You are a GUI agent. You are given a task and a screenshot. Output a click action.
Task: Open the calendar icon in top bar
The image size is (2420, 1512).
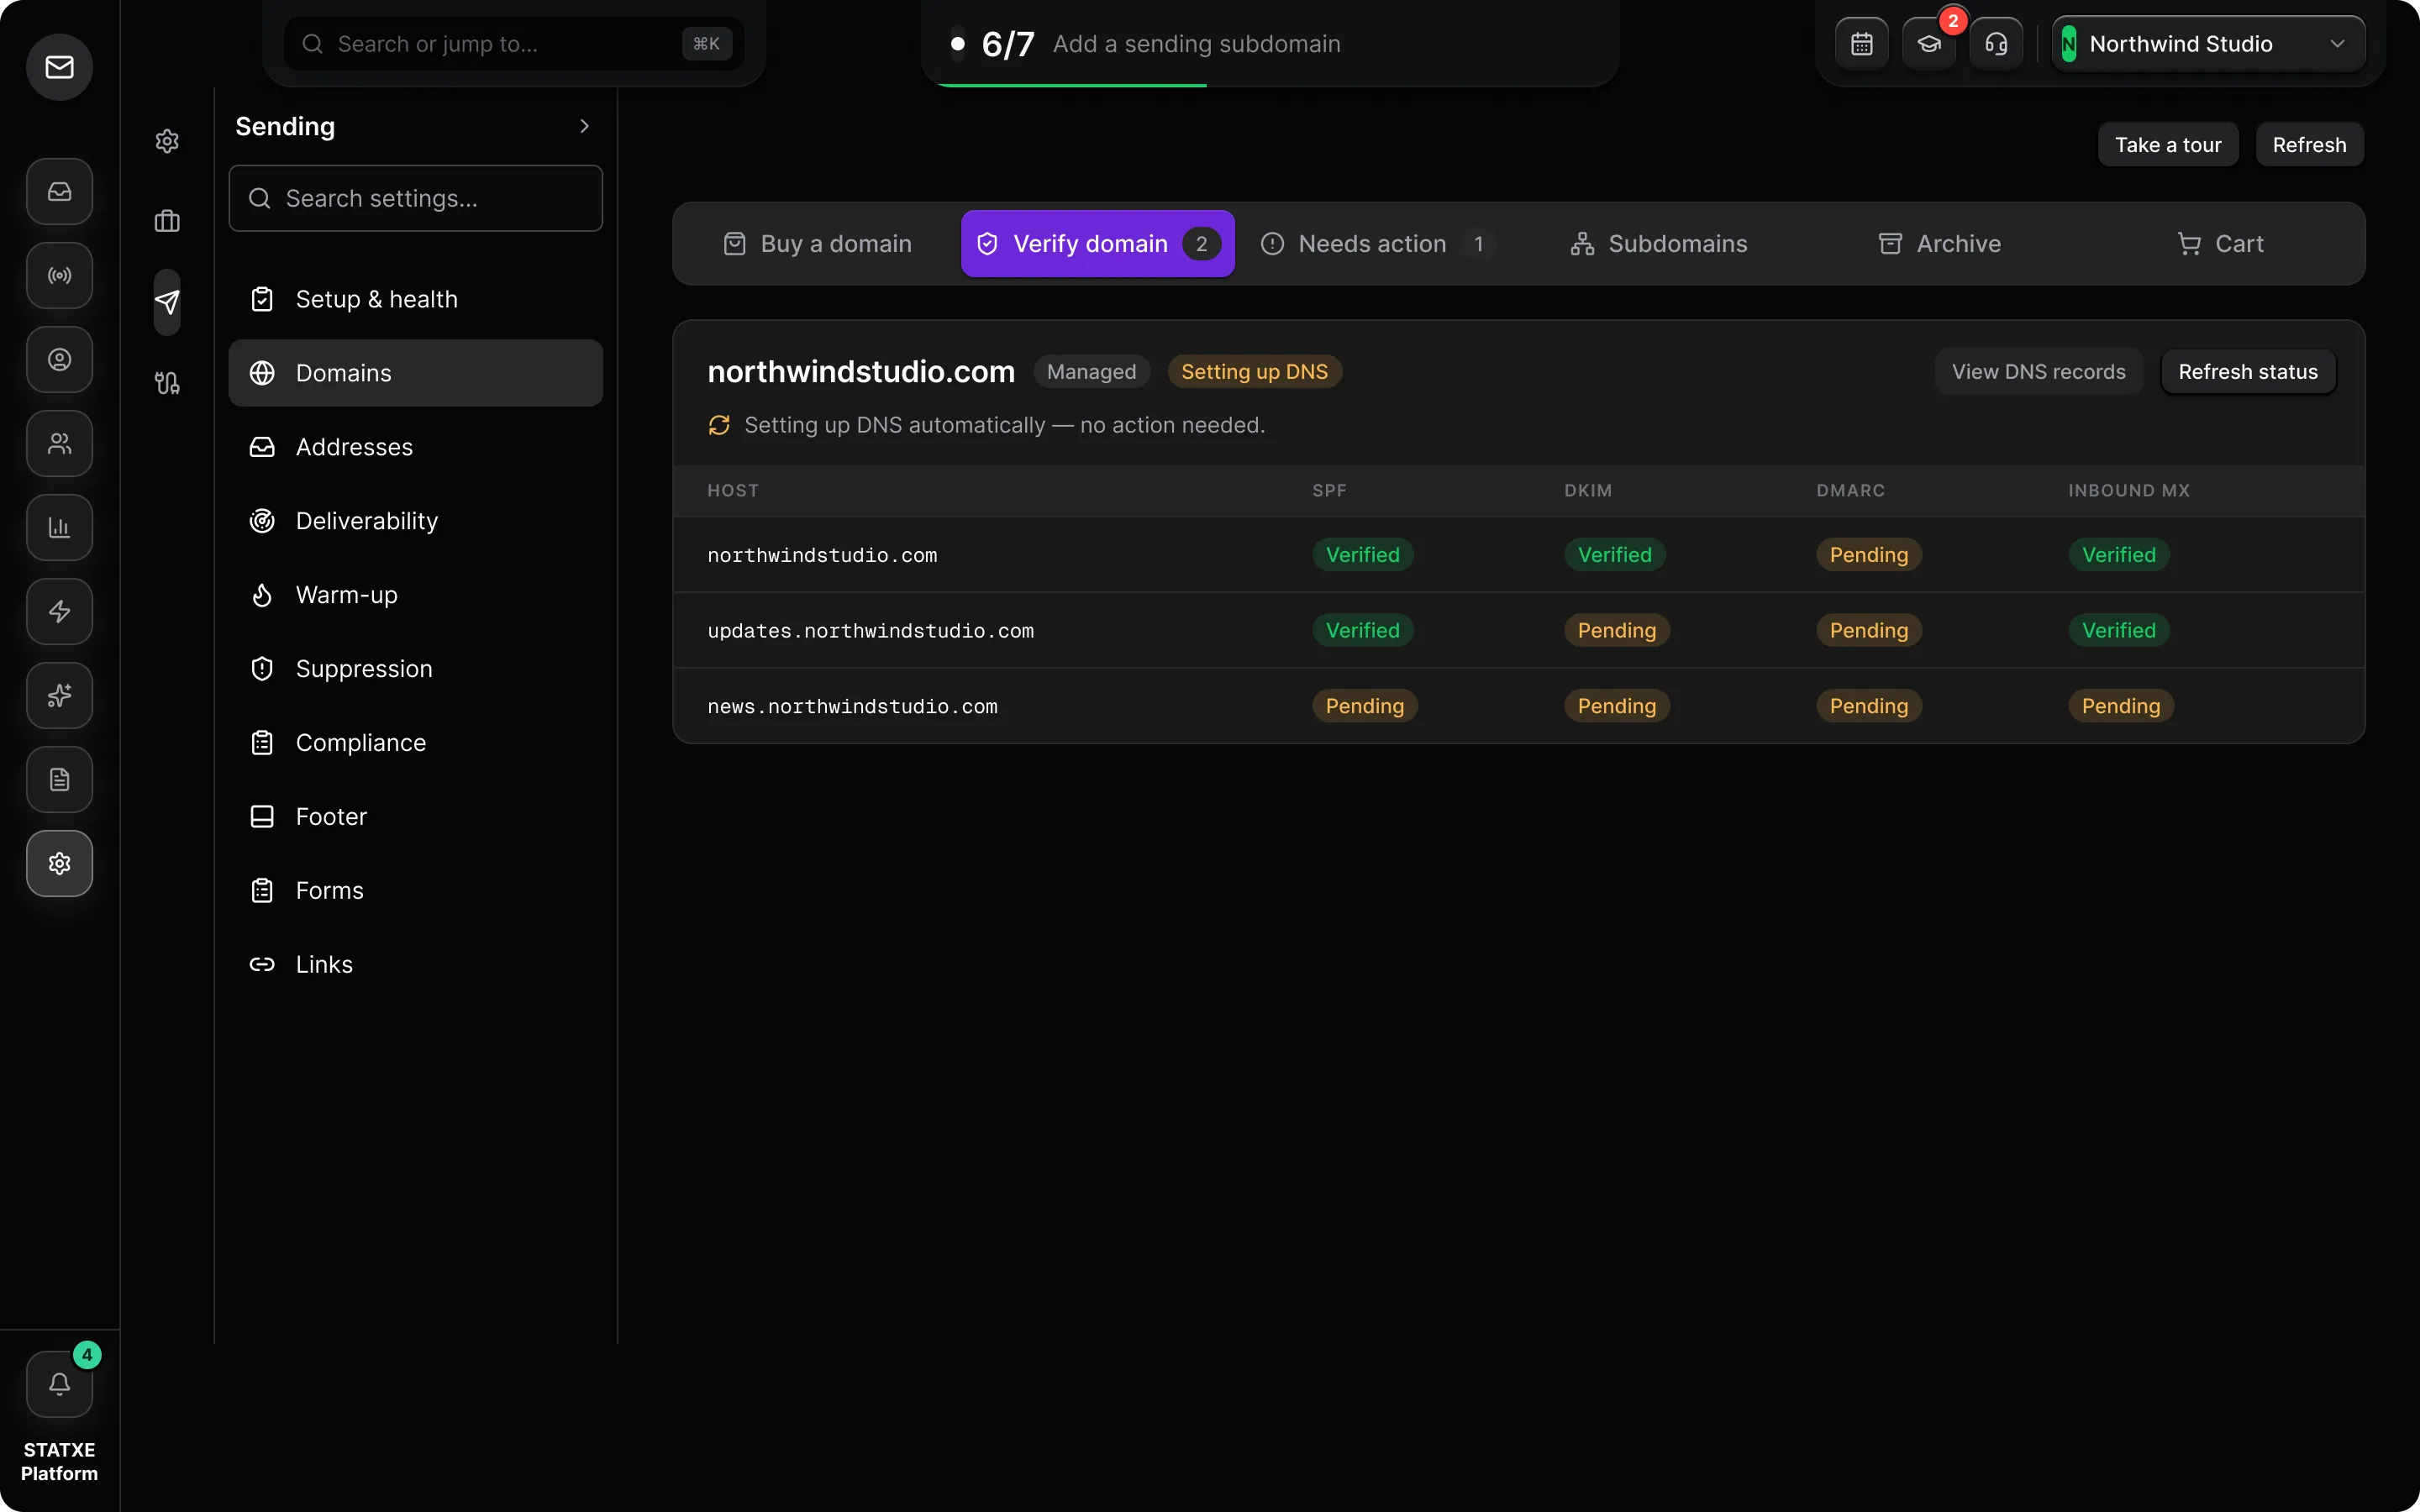coord(1861,44)
